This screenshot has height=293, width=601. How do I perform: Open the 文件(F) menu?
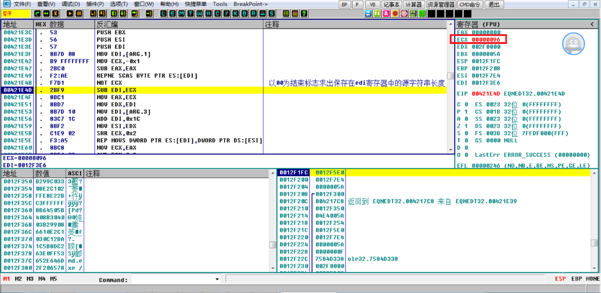tap(22, 4)
